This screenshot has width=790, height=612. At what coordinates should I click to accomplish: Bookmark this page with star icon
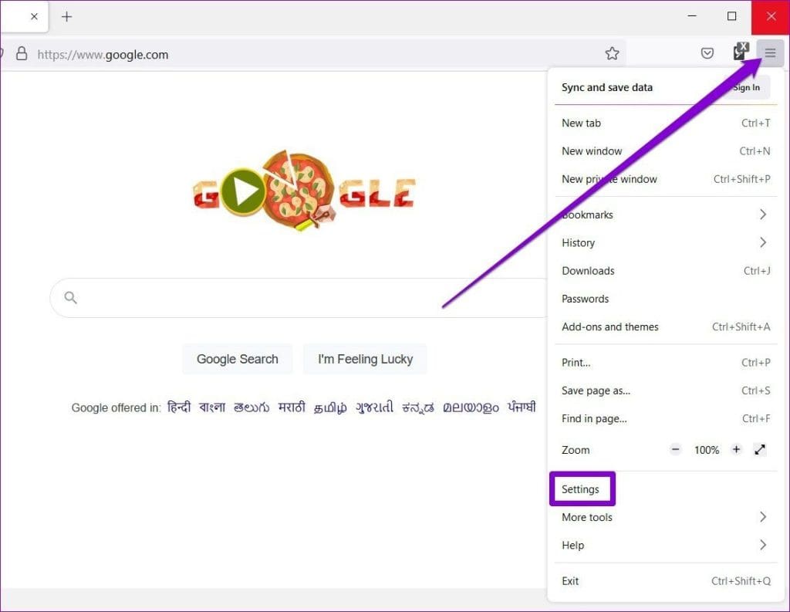coord(612,53)
